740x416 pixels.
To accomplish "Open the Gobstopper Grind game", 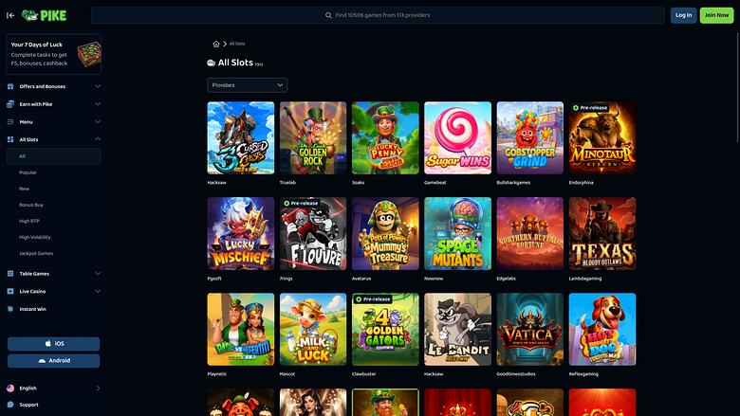I will (x=530, y=138).
